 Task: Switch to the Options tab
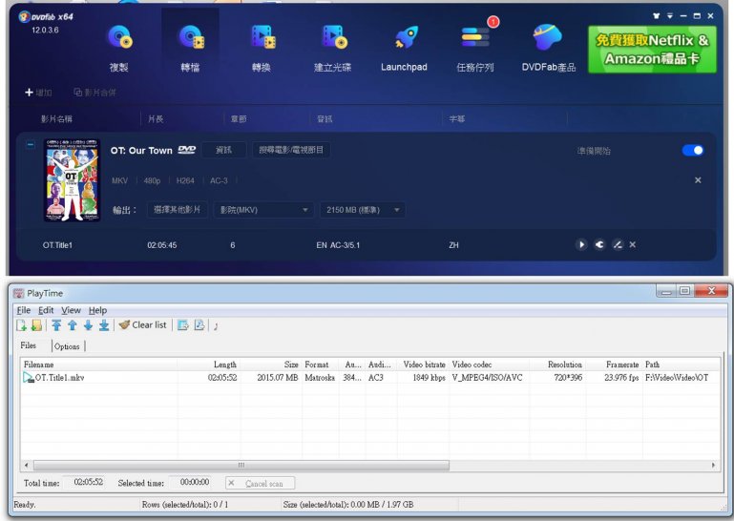[67, 346]
